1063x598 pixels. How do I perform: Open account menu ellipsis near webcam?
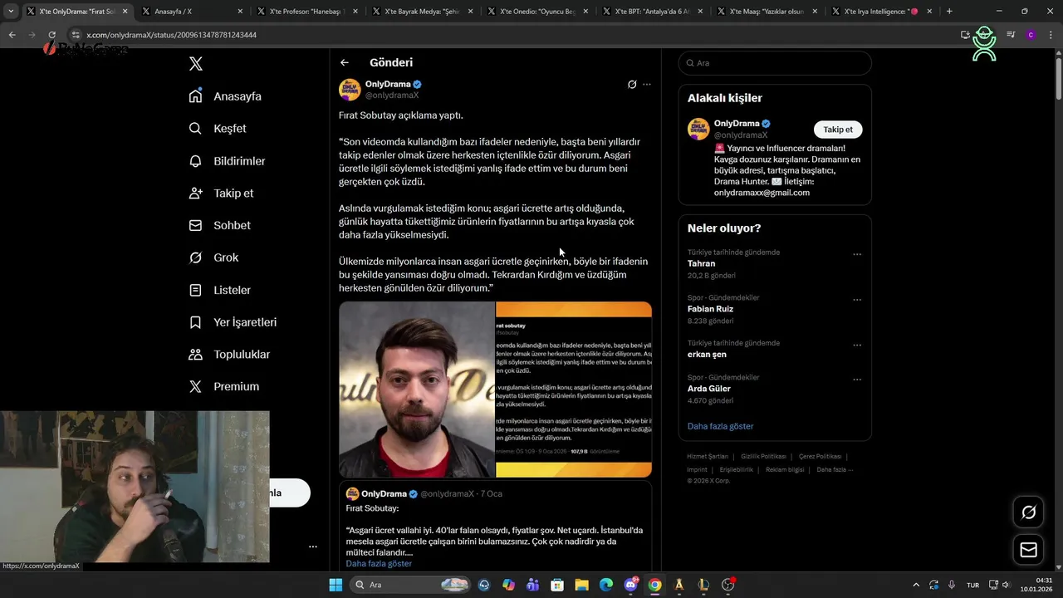[313, 547]
